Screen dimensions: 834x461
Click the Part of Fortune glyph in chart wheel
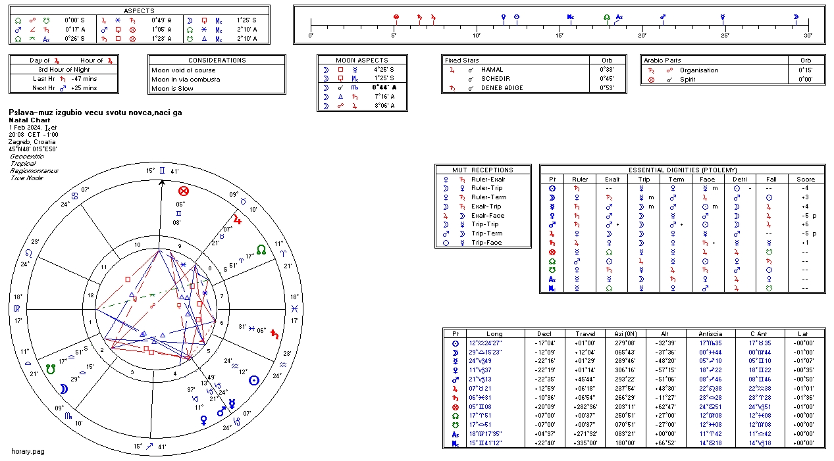click(x=184, y=191)
